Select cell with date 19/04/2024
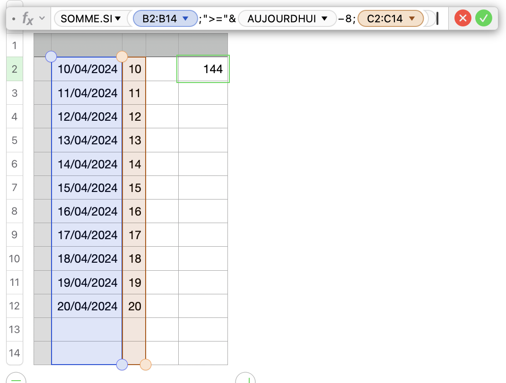 pyautogui.click(x=87, y=282)
